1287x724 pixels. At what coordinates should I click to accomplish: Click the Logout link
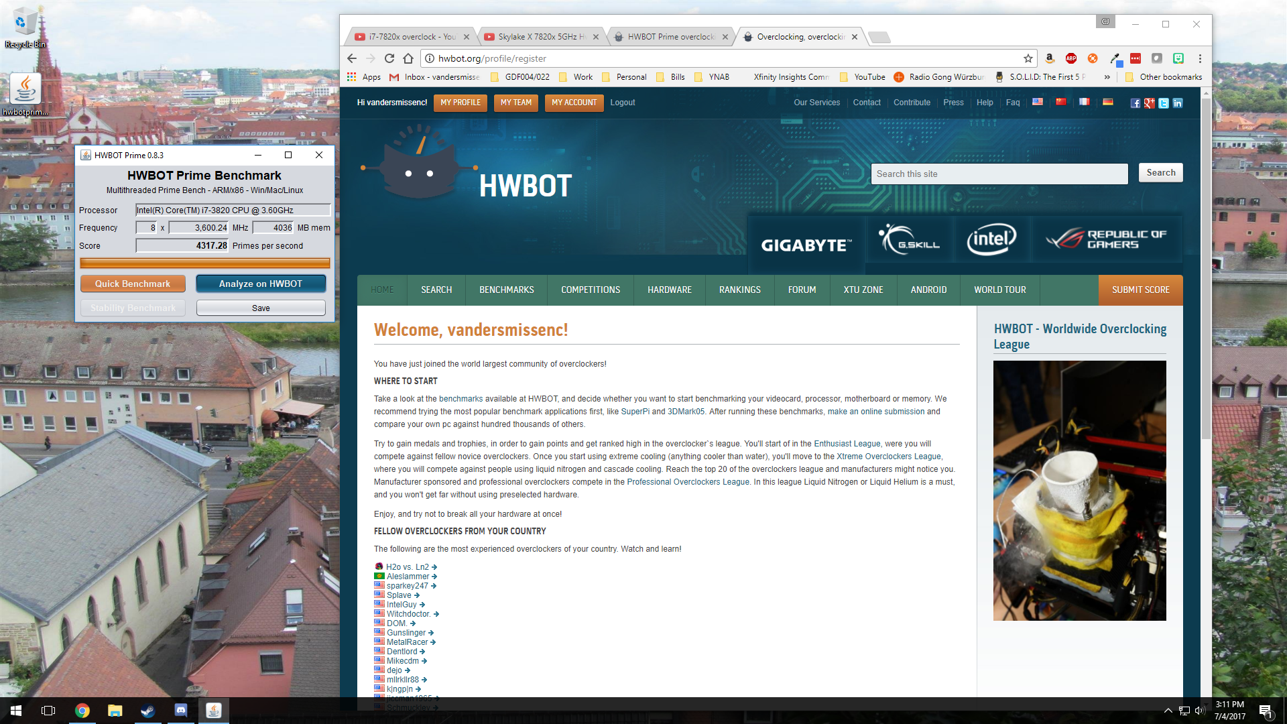[622, 103]
